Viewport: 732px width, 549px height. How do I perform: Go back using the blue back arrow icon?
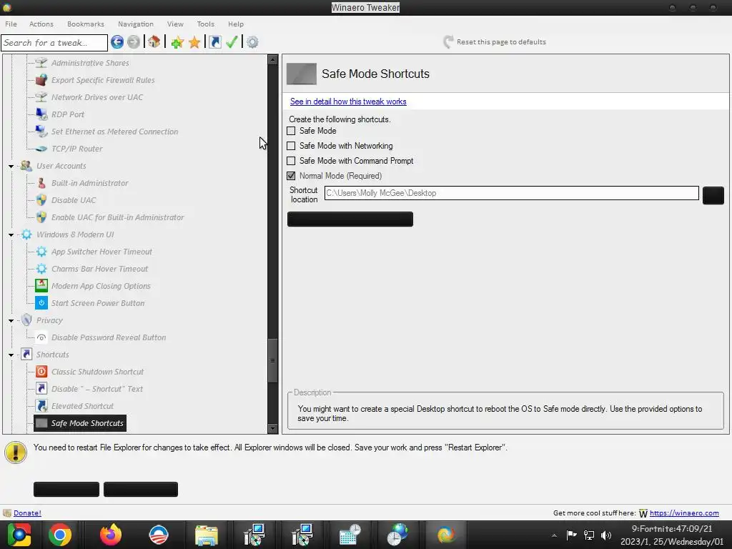117,42
